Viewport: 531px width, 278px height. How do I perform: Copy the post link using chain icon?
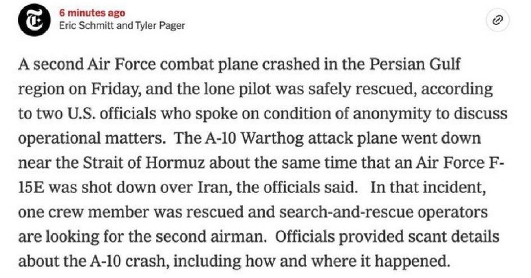coord(499,19)
